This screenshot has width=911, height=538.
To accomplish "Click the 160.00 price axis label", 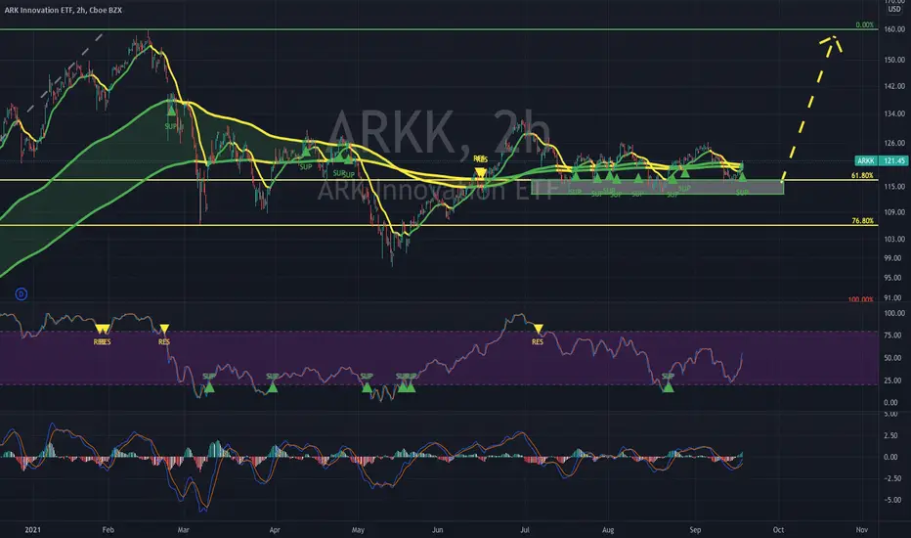I will coord(894,29).
